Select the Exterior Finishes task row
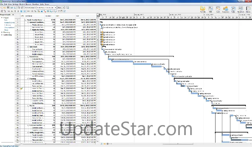This screenshot has height=147, width=252. (x=56, y=125)
